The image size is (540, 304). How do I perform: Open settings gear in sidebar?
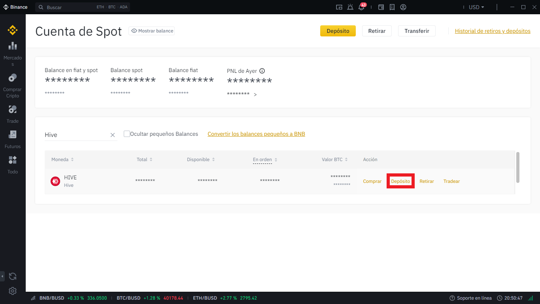click(13, 291)
